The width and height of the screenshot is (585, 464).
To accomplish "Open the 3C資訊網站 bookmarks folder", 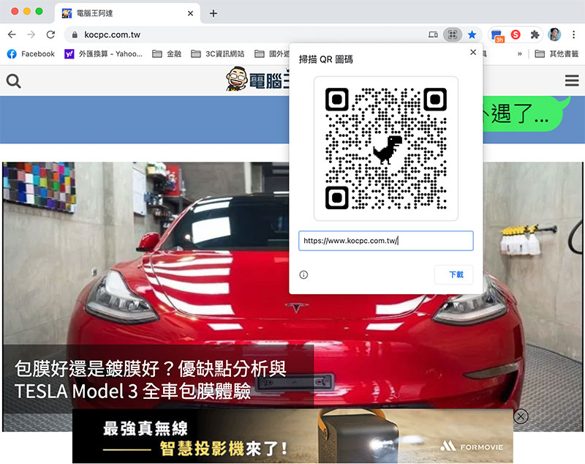I will coord(217,54).
